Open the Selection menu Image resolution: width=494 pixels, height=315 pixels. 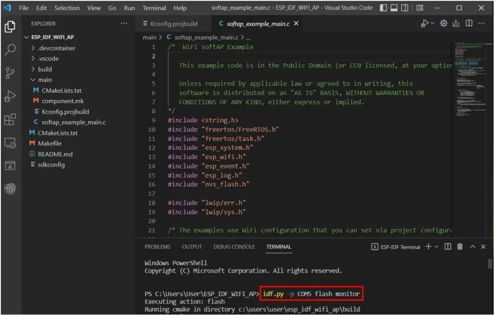[x=67, y=8]
